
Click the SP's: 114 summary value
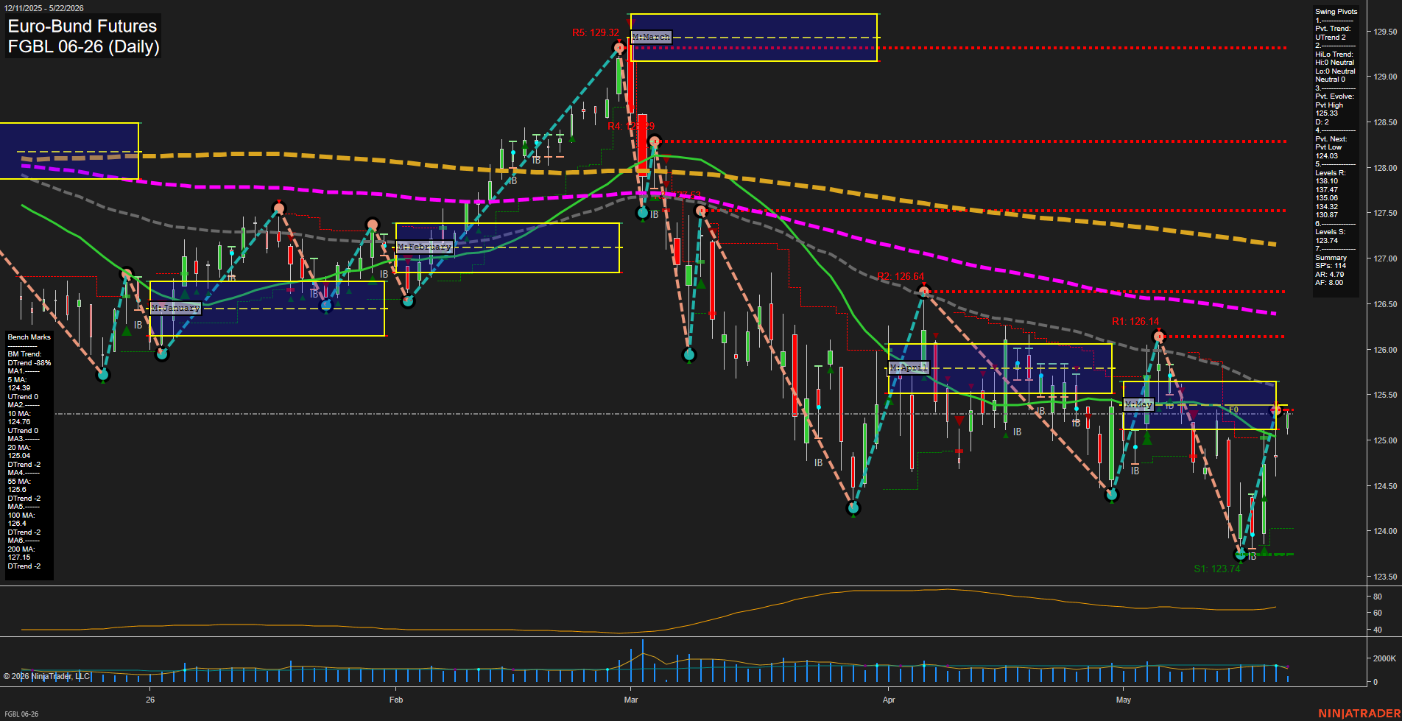1330,266
